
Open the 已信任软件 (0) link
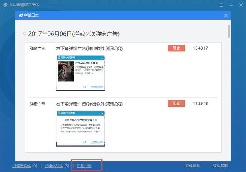(25, 166)
